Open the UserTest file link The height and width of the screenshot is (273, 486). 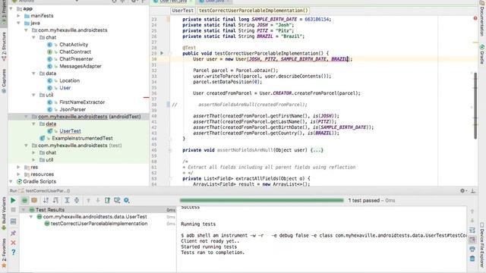(x=70, y=131)
